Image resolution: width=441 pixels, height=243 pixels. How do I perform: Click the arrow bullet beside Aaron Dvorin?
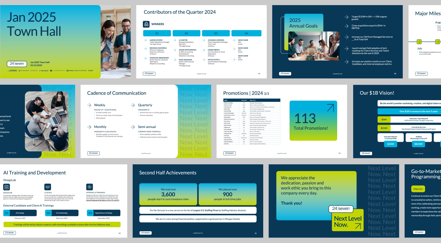pyautogui.click(x=145, y=40)
